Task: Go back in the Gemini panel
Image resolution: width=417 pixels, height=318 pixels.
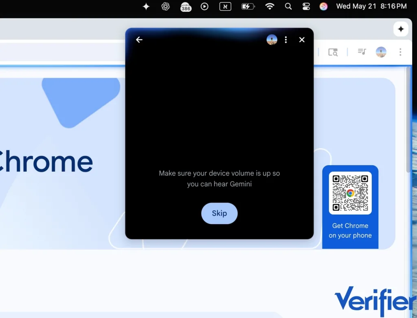Action: point(139,40)
